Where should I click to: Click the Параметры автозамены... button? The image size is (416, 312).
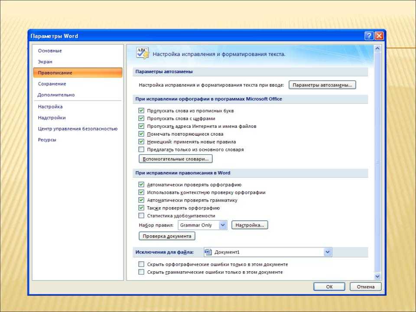point(322,85)
